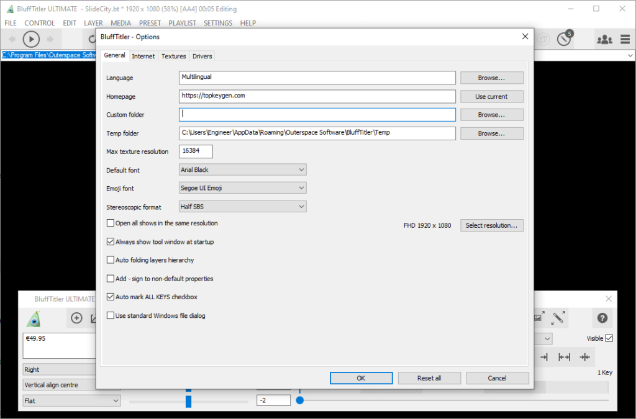The width and height of the screenshot is (636, 419).
Task: Open the FILE menu
Action: pyautogui.click(x=11, y=23)
